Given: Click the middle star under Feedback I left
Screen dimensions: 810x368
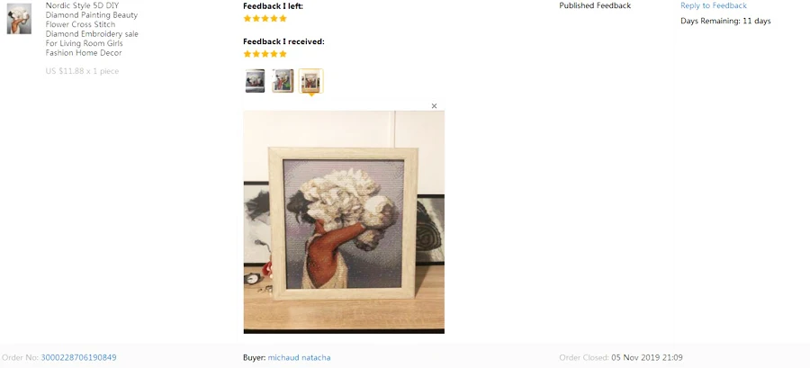Looking at the screenshot, I should point(265,19).
